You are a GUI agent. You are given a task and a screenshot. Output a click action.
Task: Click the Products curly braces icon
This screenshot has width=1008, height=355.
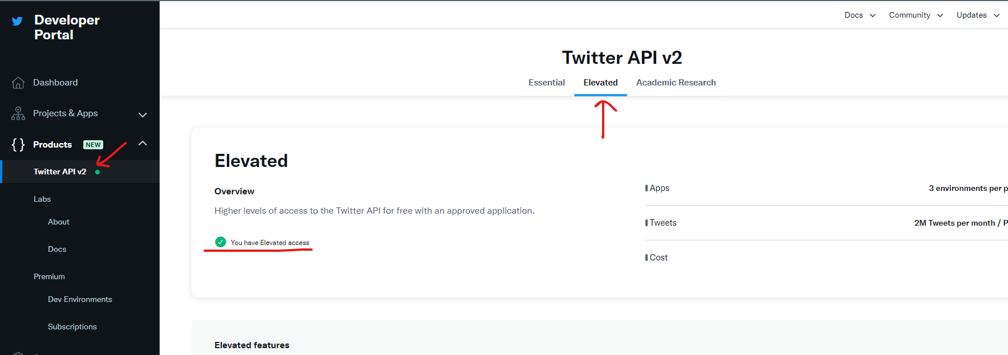coord(18,145)
